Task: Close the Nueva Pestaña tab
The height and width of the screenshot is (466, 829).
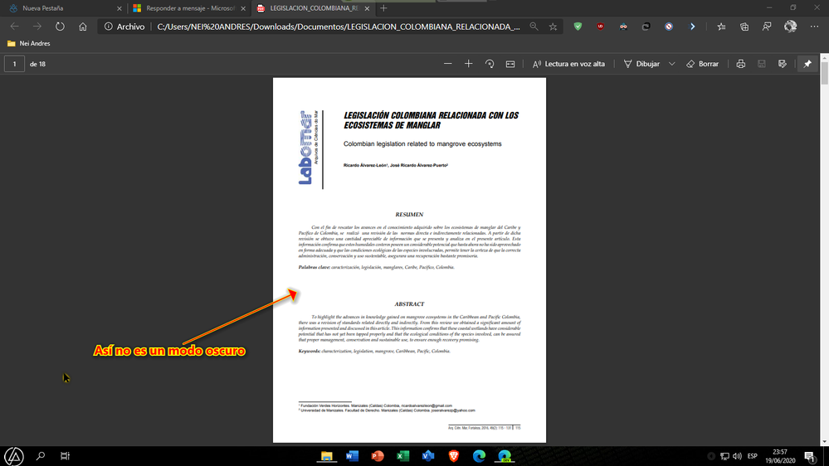Action: coord(119,8)
